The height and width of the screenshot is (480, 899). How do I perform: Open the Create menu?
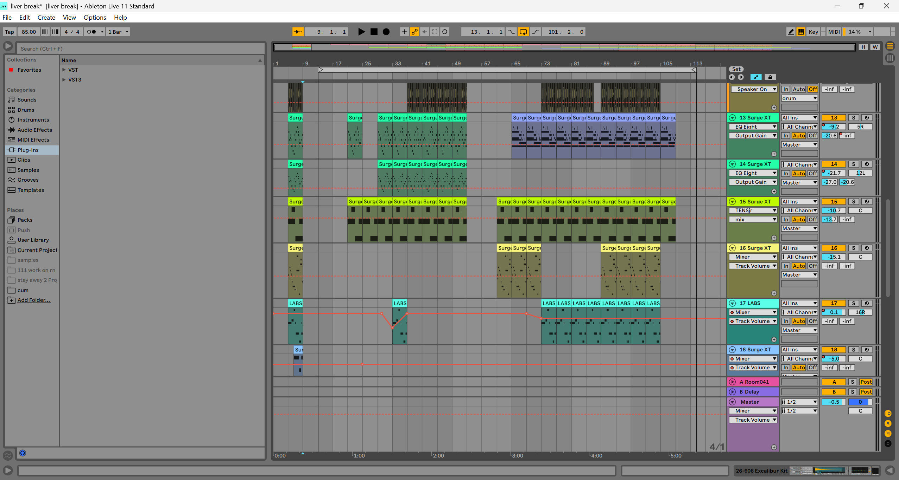pyautogui.click(x=46, y=18)
